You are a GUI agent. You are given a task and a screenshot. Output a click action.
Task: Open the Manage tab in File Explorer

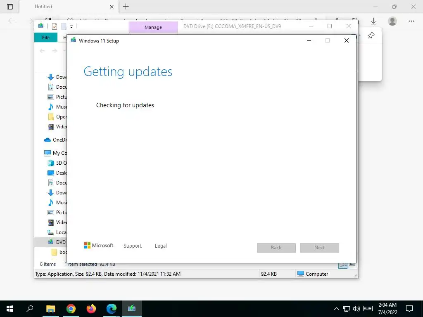coord(153,27)
